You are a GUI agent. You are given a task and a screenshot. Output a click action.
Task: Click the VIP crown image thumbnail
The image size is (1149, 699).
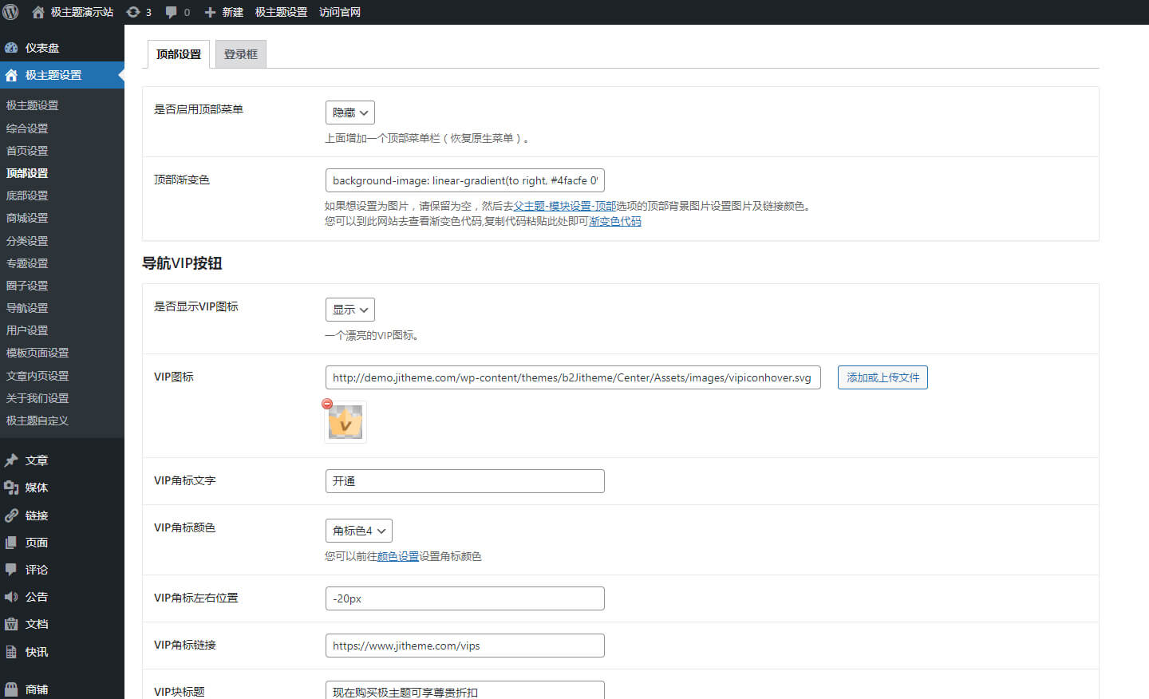coord(346,423)
